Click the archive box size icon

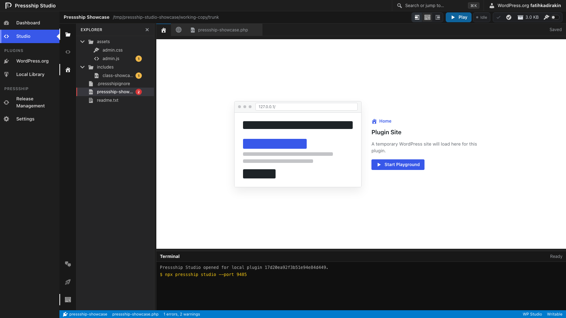[x=520, y=17]
